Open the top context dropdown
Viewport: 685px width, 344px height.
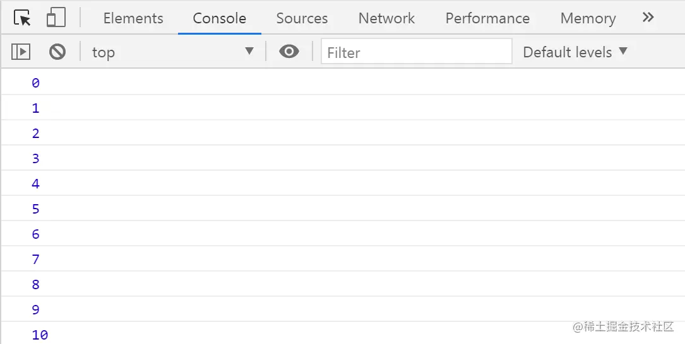[172, 52]
